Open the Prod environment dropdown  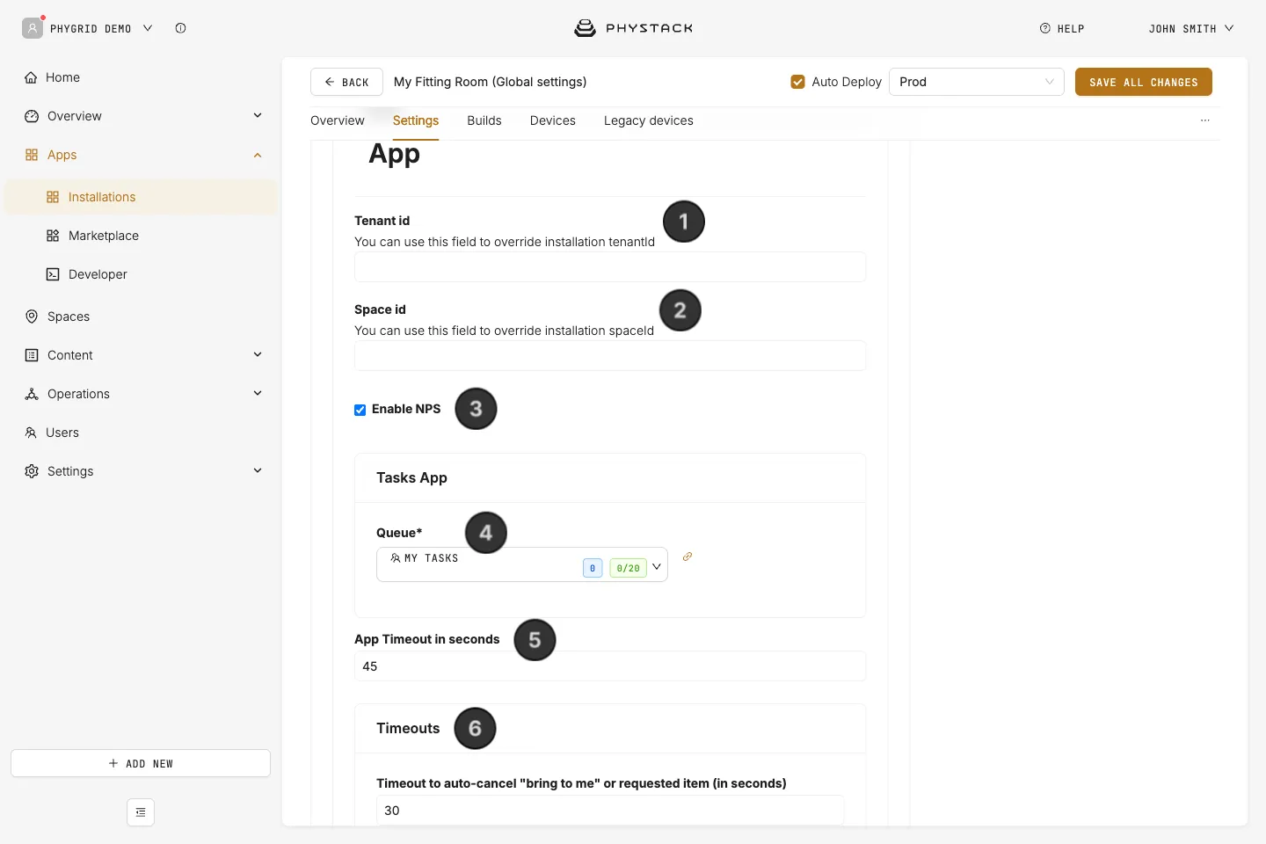[x=977, y=82]
